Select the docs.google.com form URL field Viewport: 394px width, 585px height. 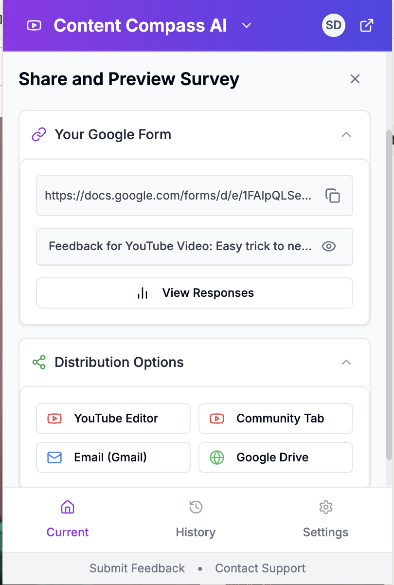coord(195,196)
